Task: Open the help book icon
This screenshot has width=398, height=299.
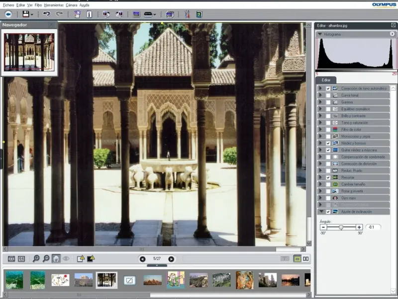Action: click(x=199, y=14)
